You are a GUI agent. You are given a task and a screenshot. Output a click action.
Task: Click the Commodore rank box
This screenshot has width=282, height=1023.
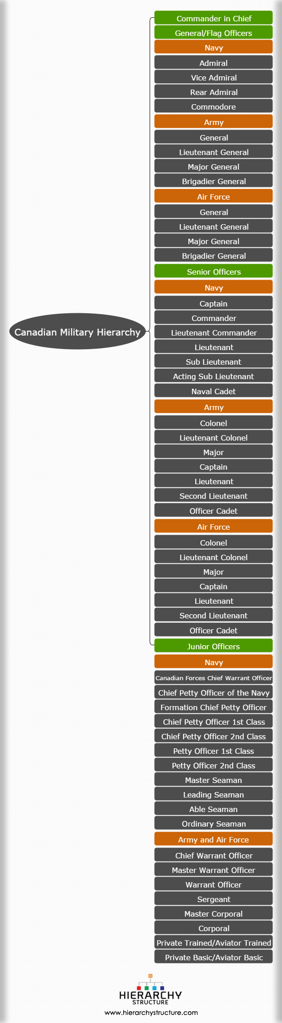click(213, 106)
